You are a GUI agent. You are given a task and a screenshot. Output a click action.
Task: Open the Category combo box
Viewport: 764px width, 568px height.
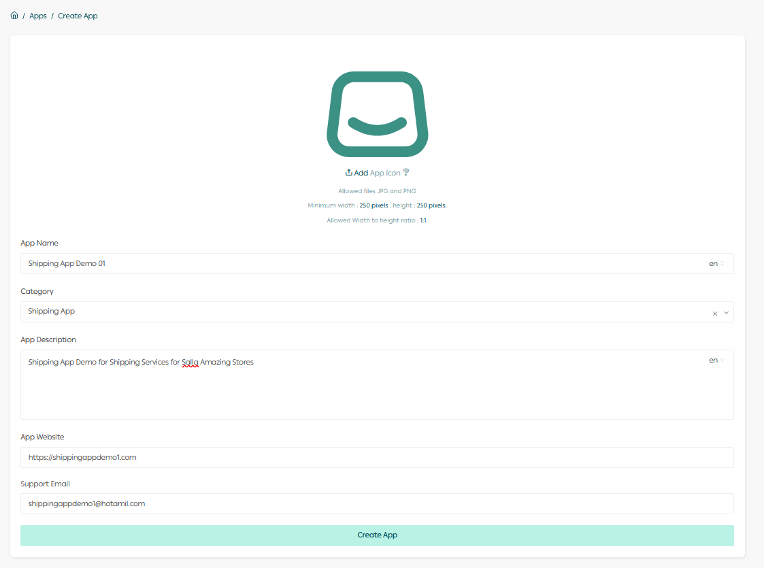377,312
